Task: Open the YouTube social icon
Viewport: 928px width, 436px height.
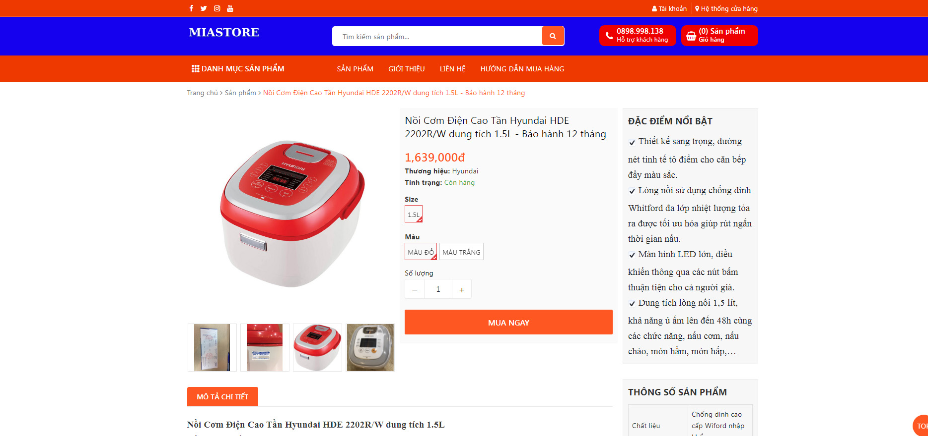Action: coord(230,8)
